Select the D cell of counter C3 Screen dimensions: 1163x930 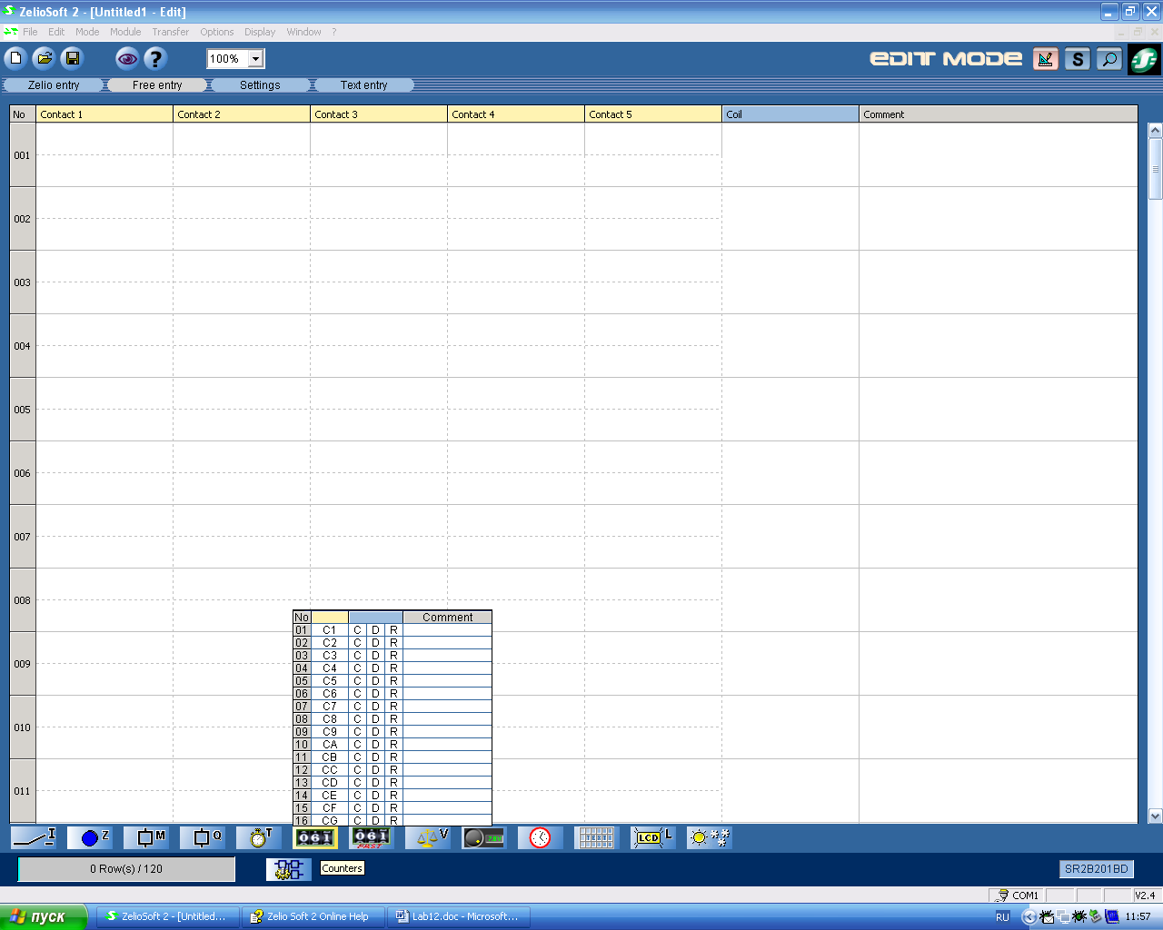pyautogui.click(x=375, y=656)
